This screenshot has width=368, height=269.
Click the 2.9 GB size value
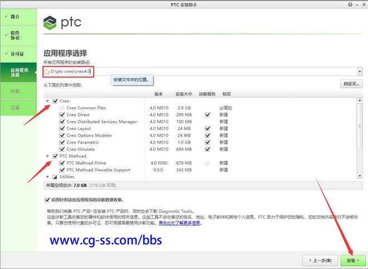click(184, 108)
